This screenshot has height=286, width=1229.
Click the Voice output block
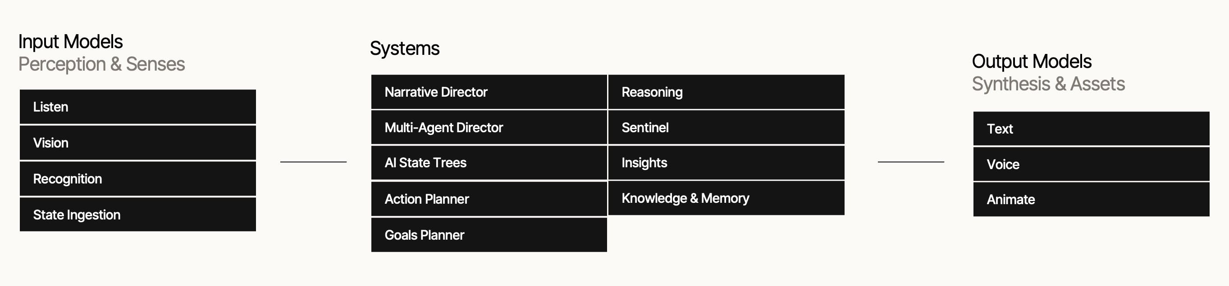coord(1091,164)
